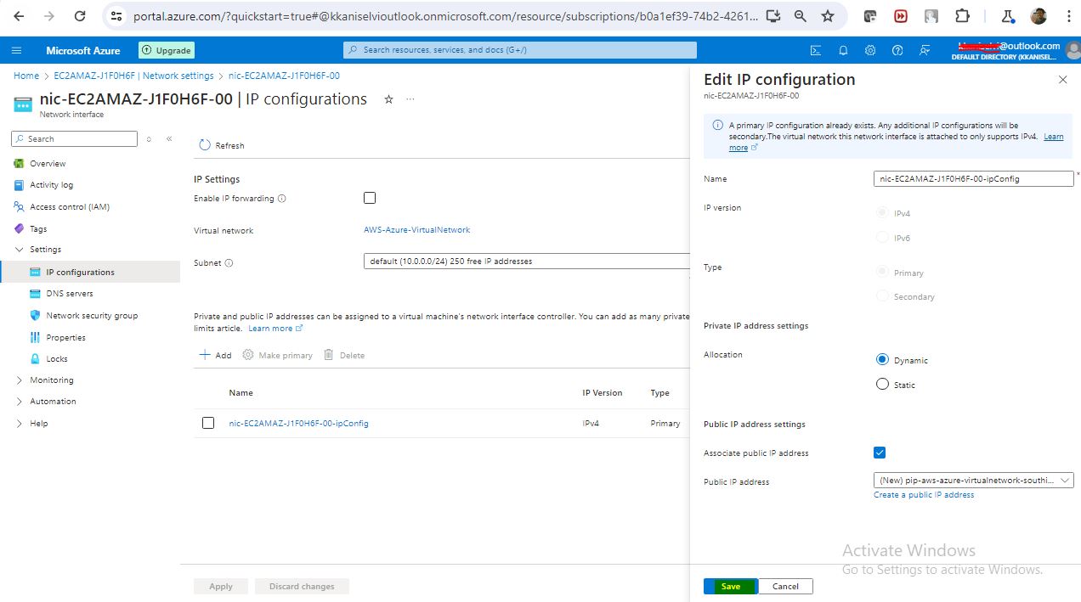Click Create a public IP address link
Image resolution: width=1081 pixels, height=602 pixels.
click(x=924, y=494)
